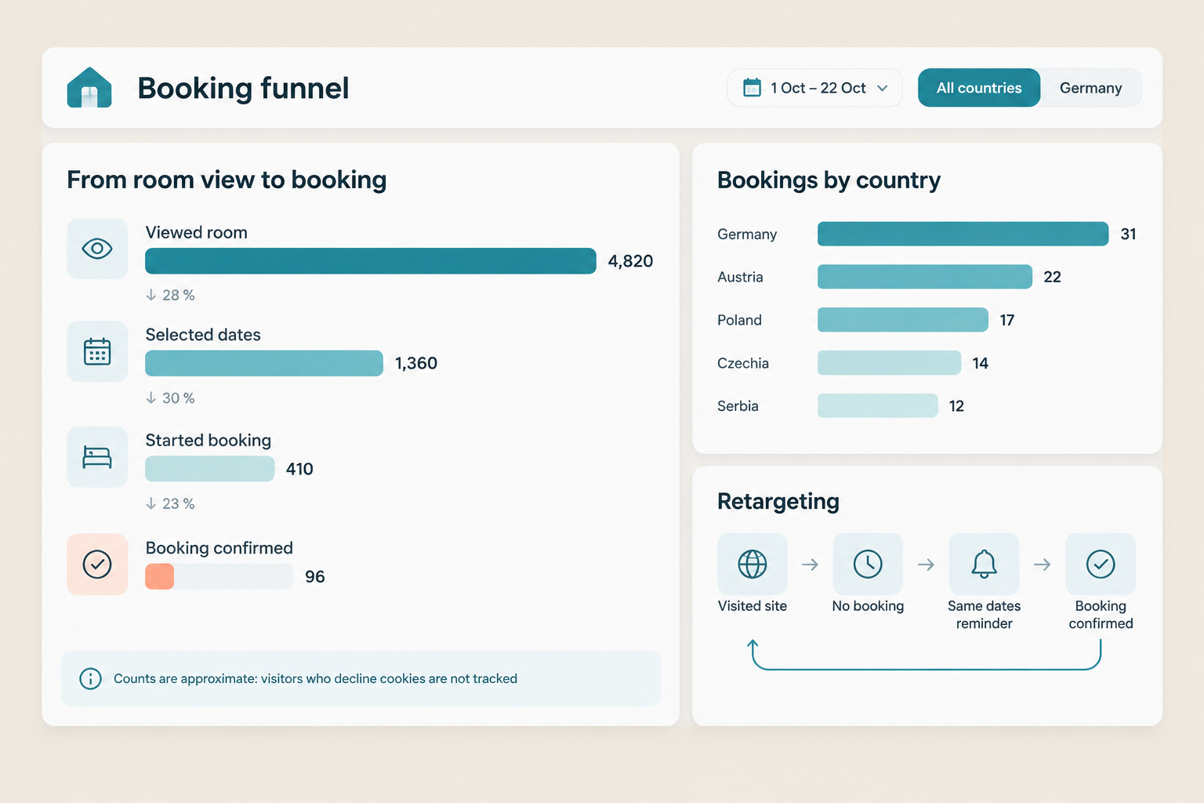Click the Same dates reminder label
The height and width of the screenshot is (803, 1204).
(x=985, y=615)
